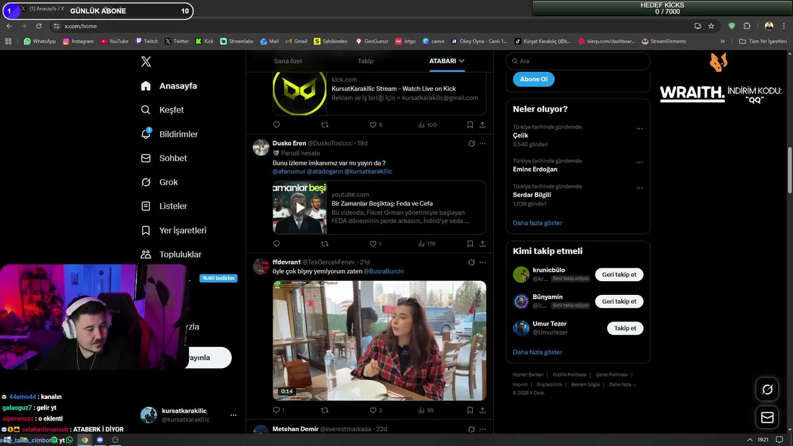Go back in Chrome
Viewport: 793px width, 446px height.
[x=9, y=26]
